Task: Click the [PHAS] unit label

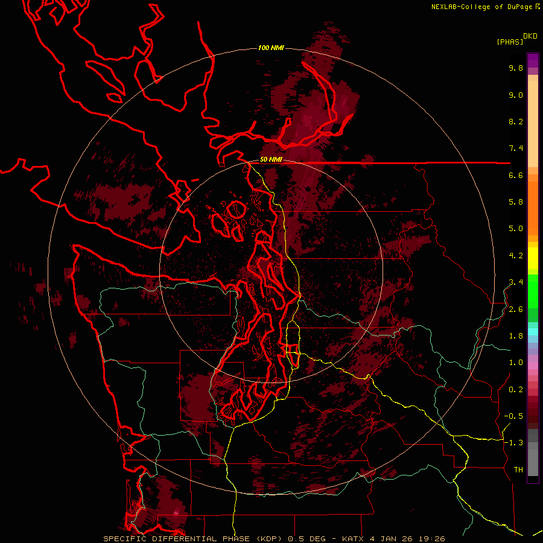Action: pos(510,42)
